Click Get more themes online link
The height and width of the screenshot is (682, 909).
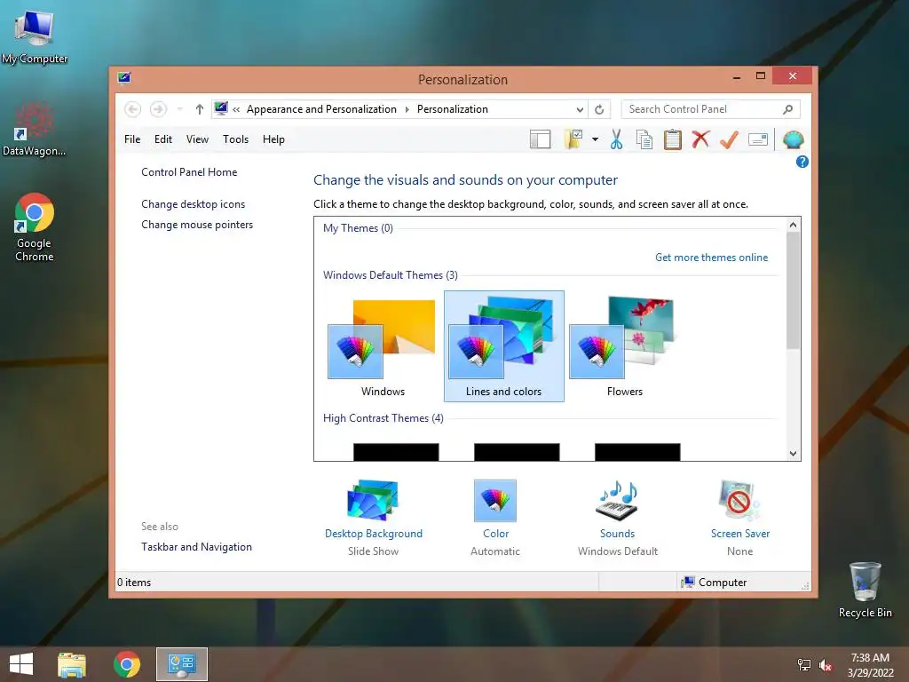[711, 258]
